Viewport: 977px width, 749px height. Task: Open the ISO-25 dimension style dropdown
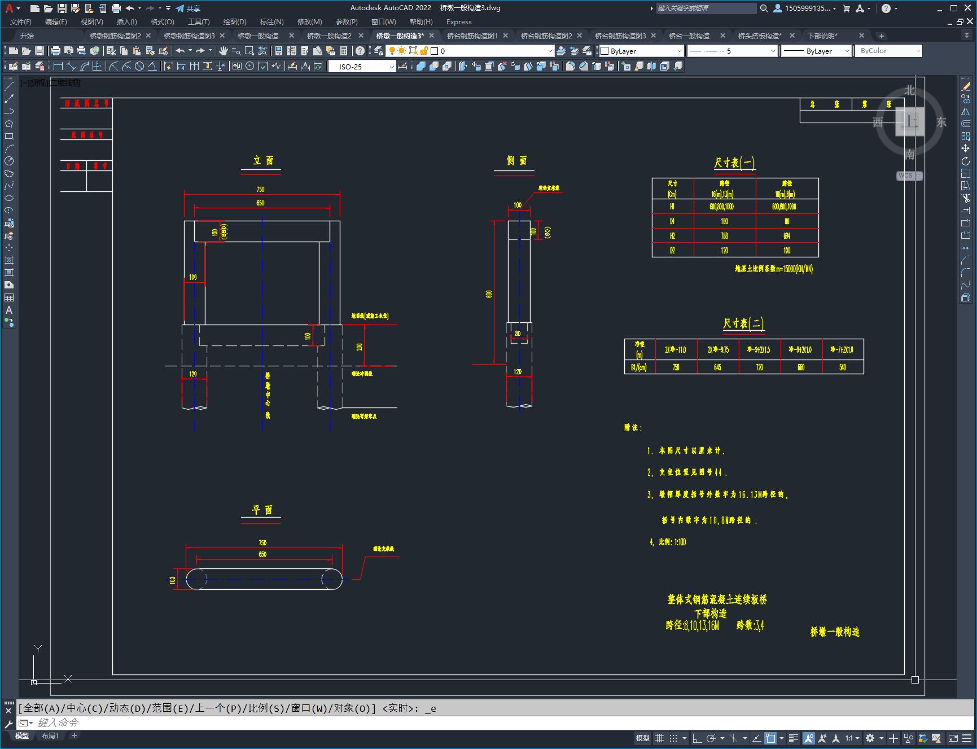[362, 67]
